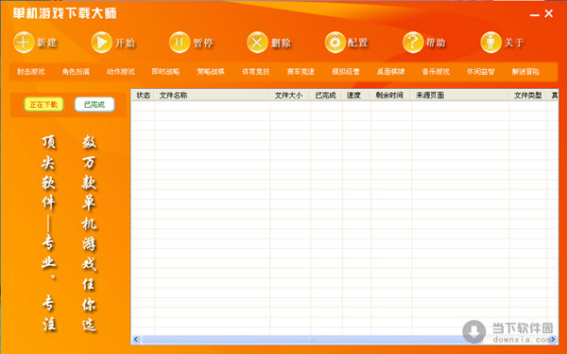This screenshot has height=354, width=567.
Task: Open the 关于 (About) person icon
Action: coord(490,43)
